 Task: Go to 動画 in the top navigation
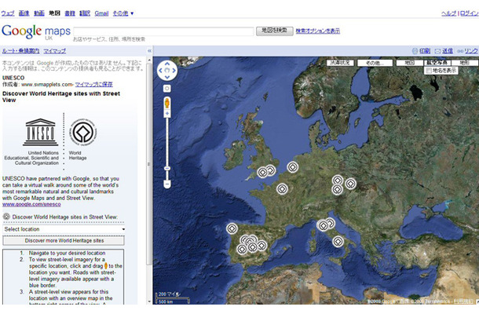pos(39,13)
